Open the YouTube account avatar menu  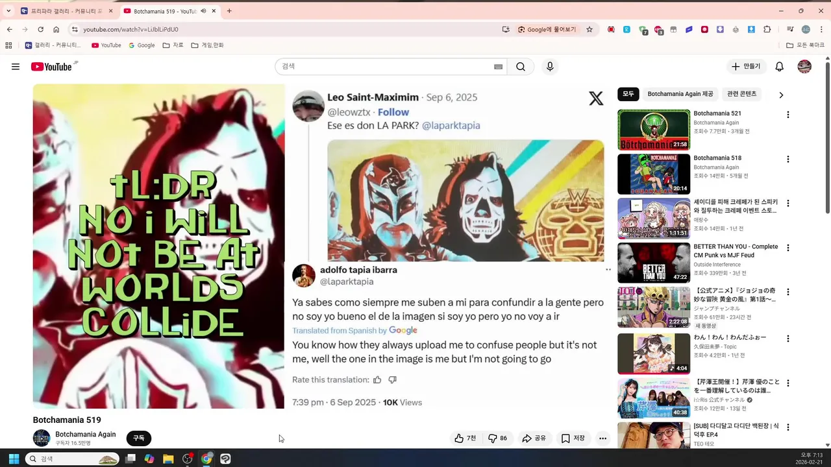point(804,67)
